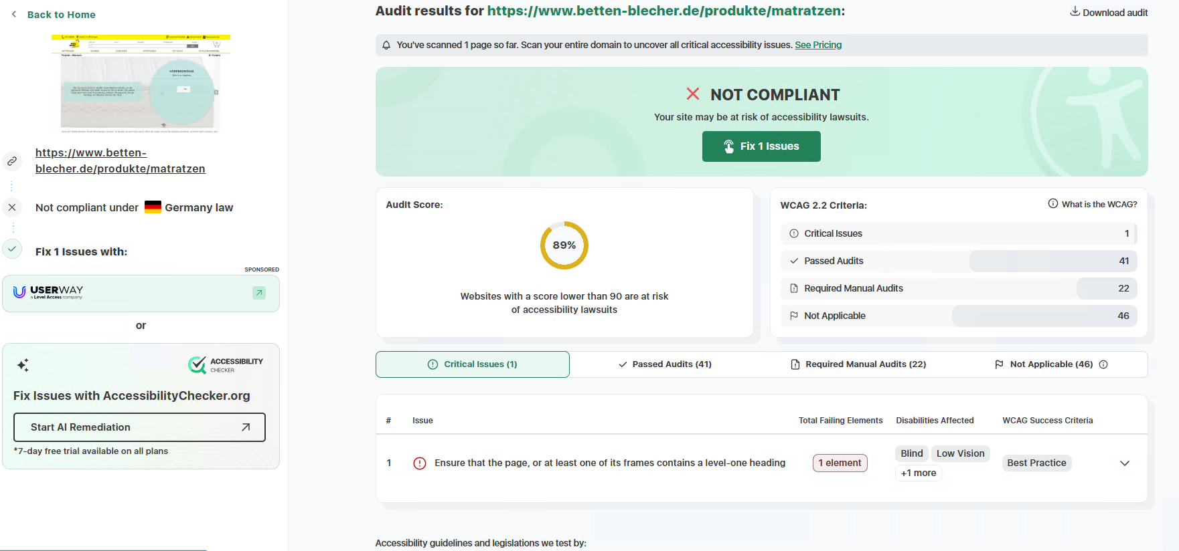
Task: Select the Critical Issues (1) tab
Action: click(473, 364)
